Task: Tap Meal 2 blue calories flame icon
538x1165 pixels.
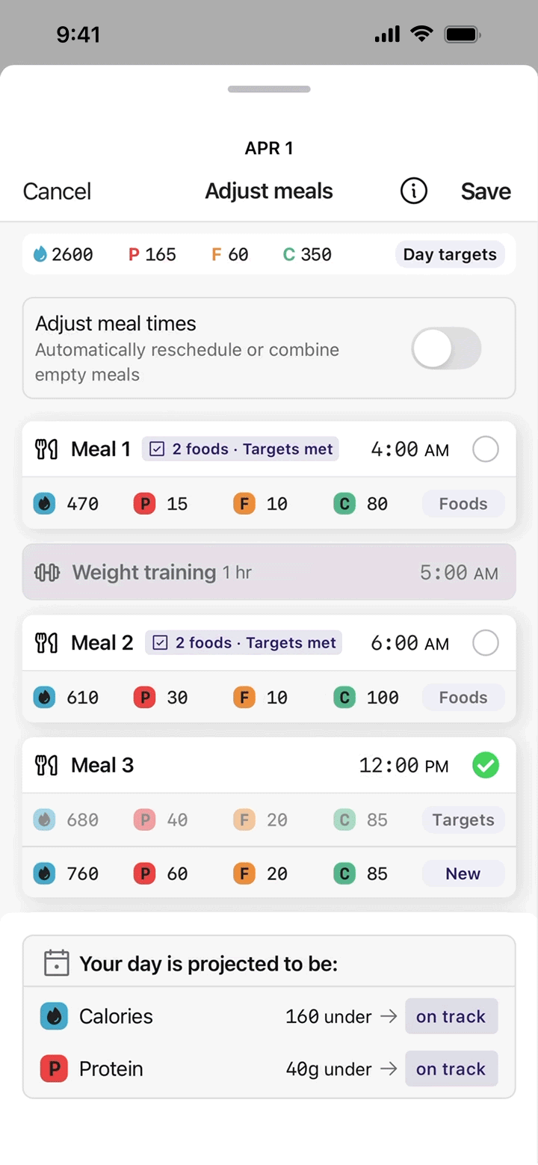Action: coord(44,698)
